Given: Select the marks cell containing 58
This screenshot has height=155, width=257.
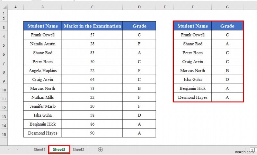Looking at the screenshot, I should pyautogui.click(x=92, y=115).
